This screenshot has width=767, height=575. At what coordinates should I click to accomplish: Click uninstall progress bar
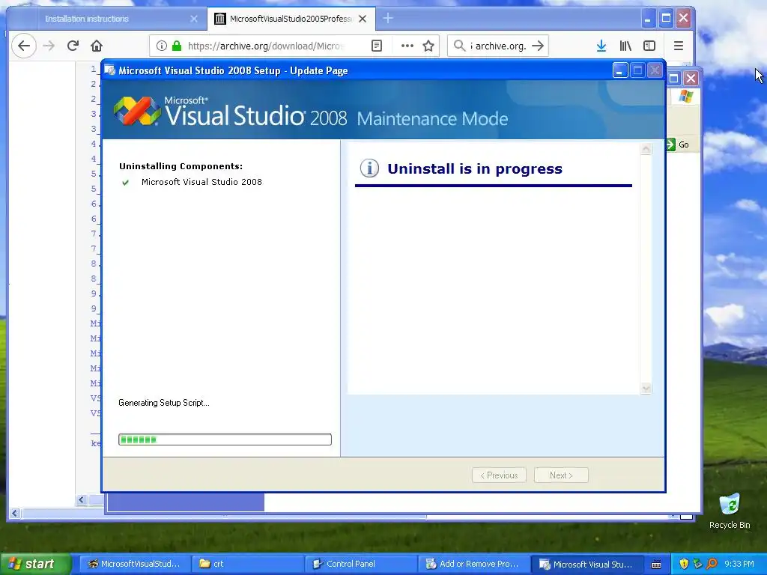tap(225, 439)
